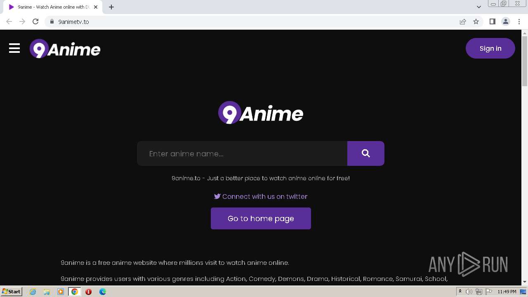Open the Chrome three-dot menu
Image resolution: width=528 pixels, height=297 pixels.
pos(519,21)
